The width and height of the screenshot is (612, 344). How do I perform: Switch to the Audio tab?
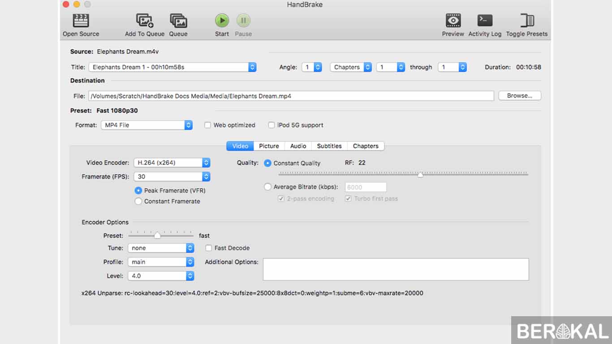coord(297,146)
